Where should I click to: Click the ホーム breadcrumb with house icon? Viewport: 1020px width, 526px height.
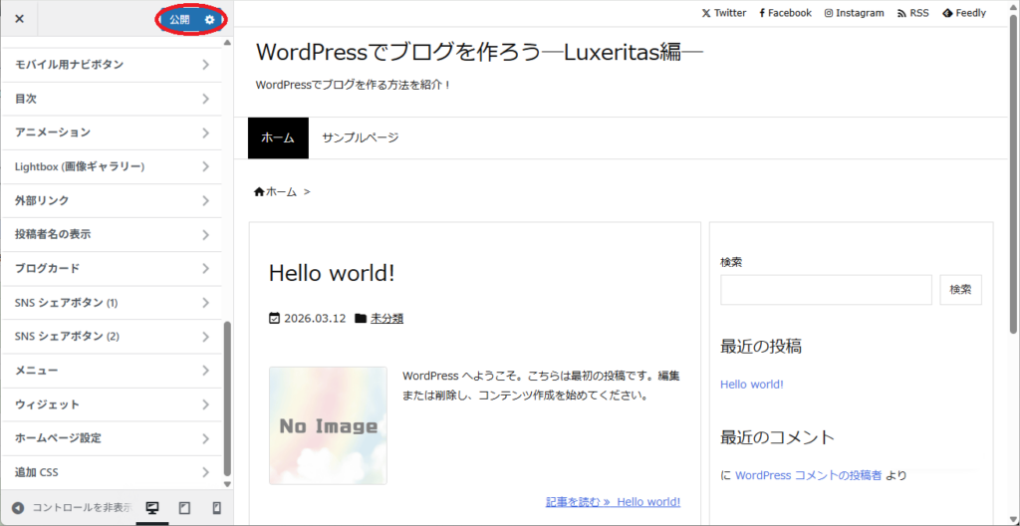point(276,192)
